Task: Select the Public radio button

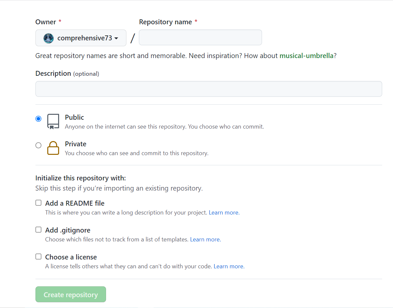Action: coord(38,119)
